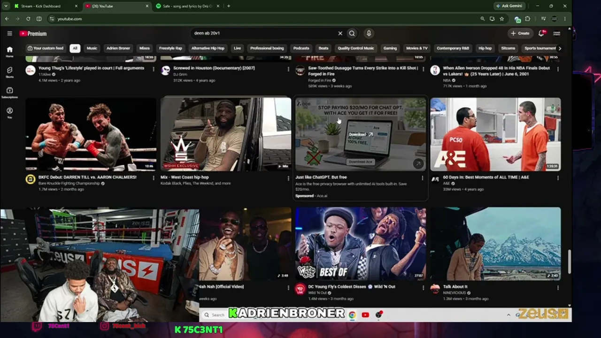Open the Ace ChatGPT sponsored ad thumbnail
The width and height of the screenshot is (601, 338).
point(361,134)
